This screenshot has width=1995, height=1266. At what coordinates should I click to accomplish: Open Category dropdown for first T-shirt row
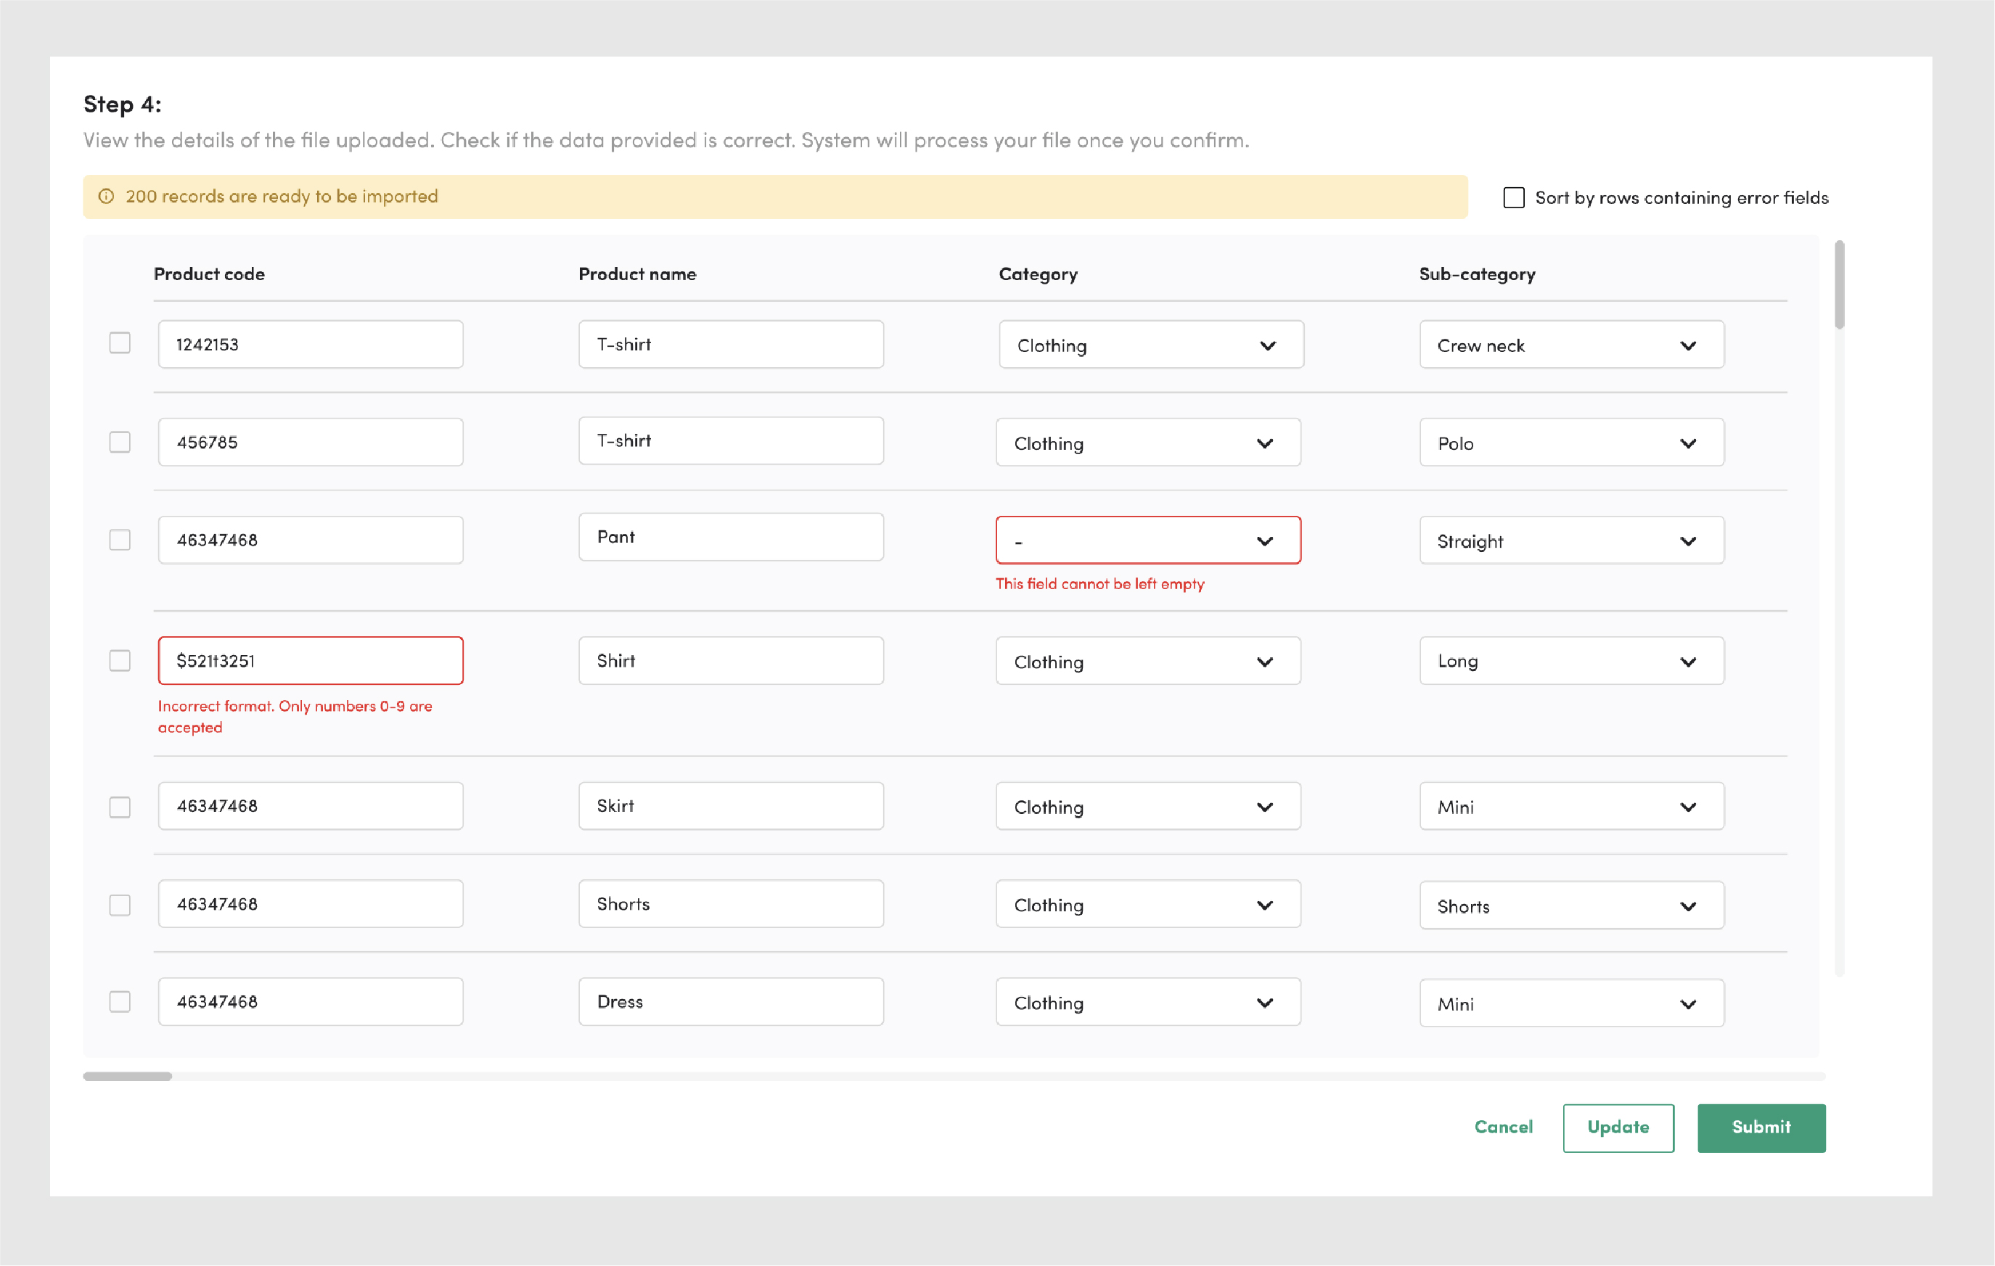[1151, 345]
